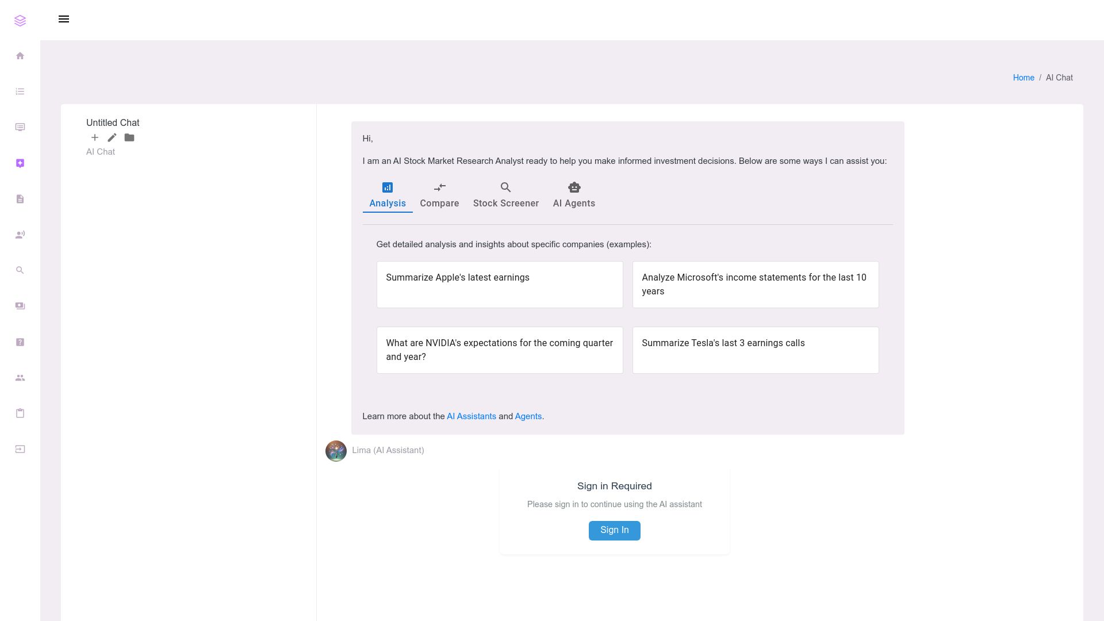Open the help question mark icon in sidebar
The height and width of the screenshot is (621, 1104).
[20, 342]
